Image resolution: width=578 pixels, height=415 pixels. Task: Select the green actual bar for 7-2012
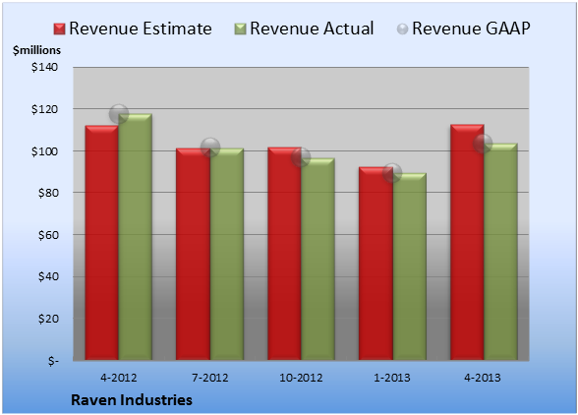(x=227, y=254)
